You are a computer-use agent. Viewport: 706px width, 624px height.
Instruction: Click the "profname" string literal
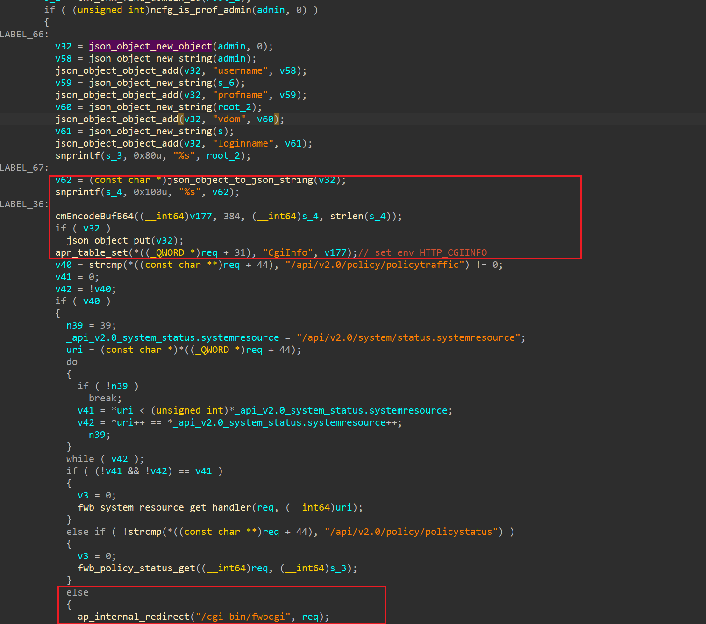[x=240, y=95]
